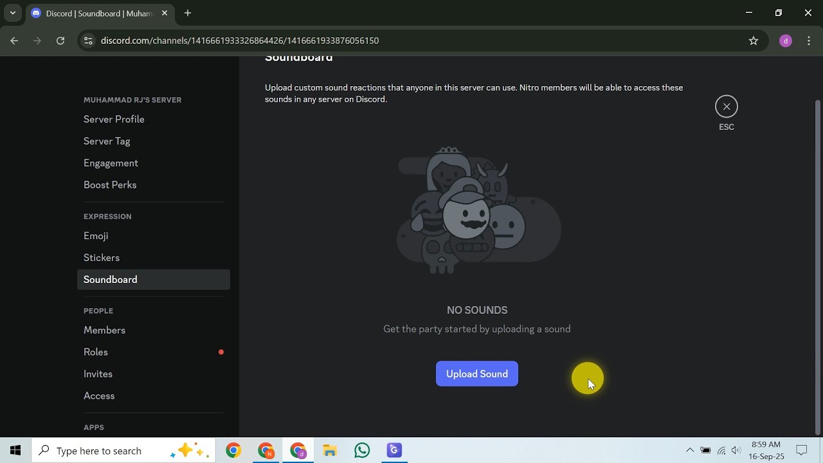
Task: Click the "PEOPLE" section label
Action: 98,311
